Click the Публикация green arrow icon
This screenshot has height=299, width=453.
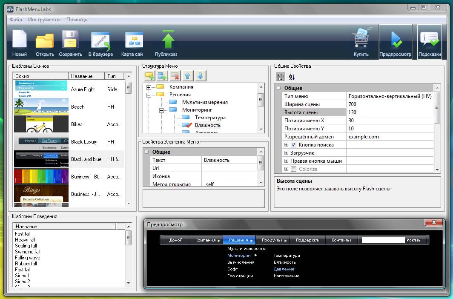point(168,40)
